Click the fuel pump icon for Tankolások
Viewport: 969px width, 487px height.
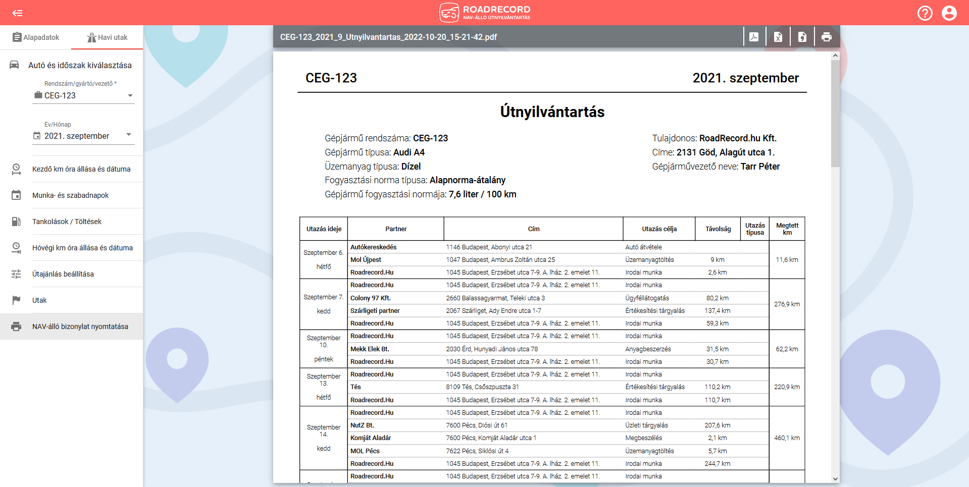pyautogui.click(x=16, y=222)
